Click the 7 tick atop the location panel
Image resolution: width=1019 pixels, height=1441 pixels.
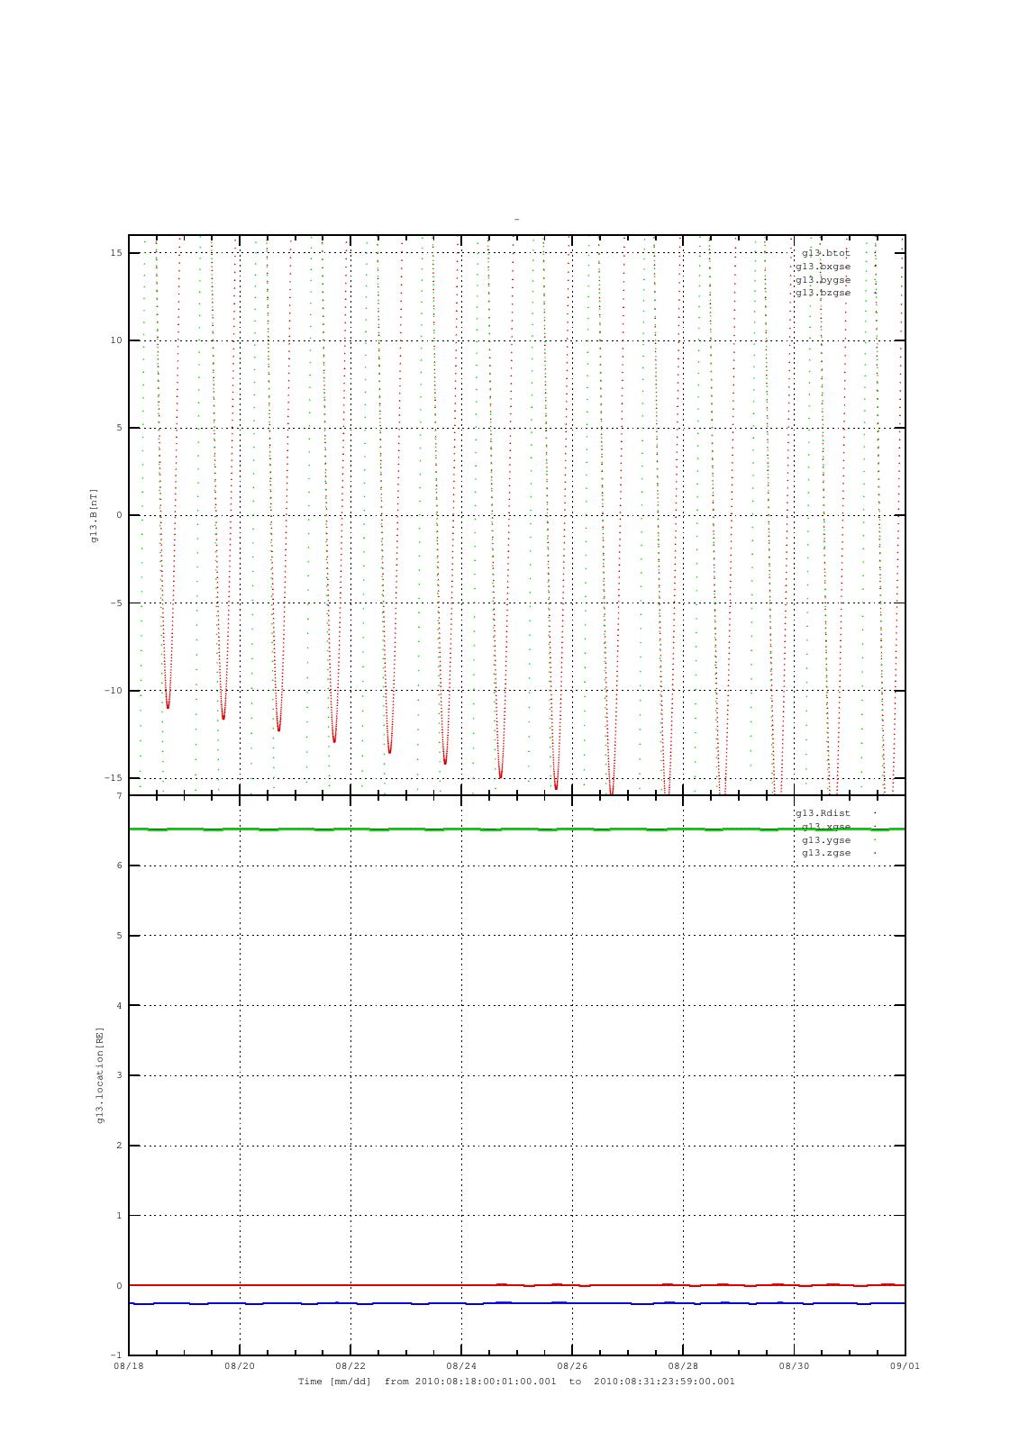point(119,795)
